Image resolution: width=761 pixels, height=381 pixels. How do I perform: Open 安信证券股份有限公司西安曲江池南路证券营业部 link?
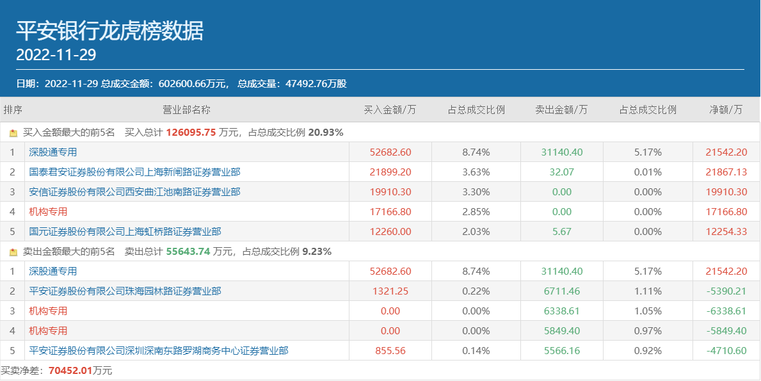(x=134, y=191)
